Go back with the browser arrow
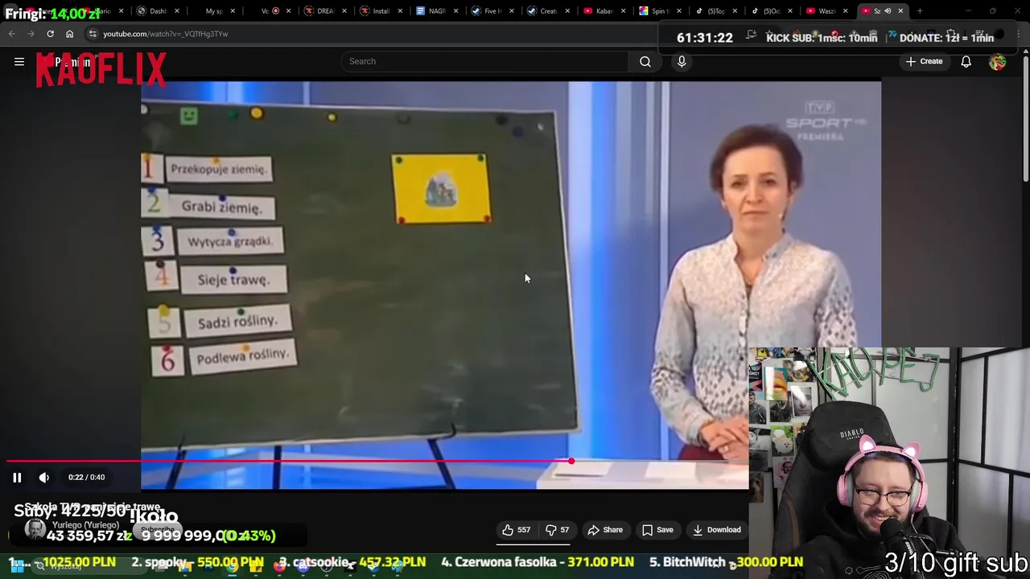The image size is (1030, 579). (x=12, y=34)
